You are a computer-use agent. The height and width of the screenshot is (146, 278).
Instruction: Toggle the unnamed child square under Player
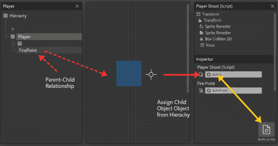tap(20, 44)
